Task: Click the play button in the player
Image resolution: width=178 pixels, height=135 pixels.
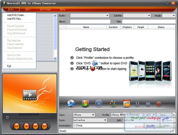Action: 26,126
